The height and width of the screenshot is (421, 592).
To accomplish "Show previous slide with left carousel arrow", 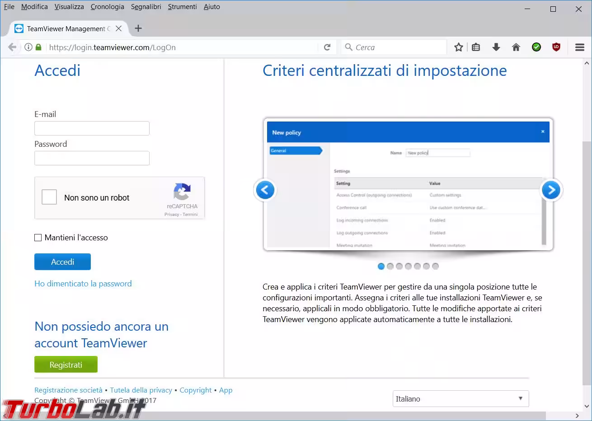I will point(265,190).
